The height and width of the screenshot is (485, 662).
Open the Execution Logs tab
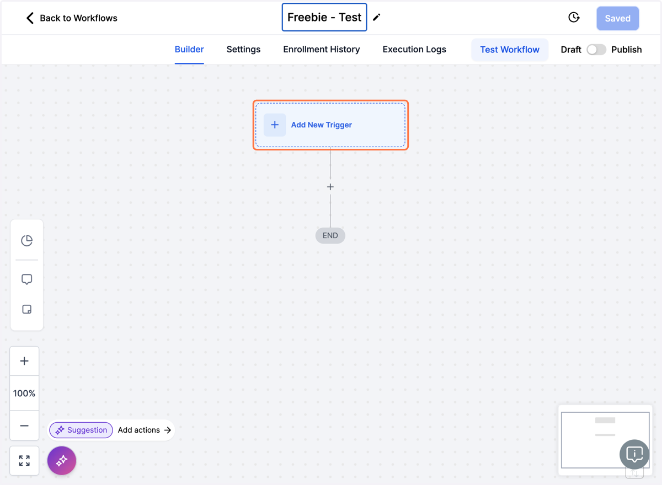coord(414,50)
